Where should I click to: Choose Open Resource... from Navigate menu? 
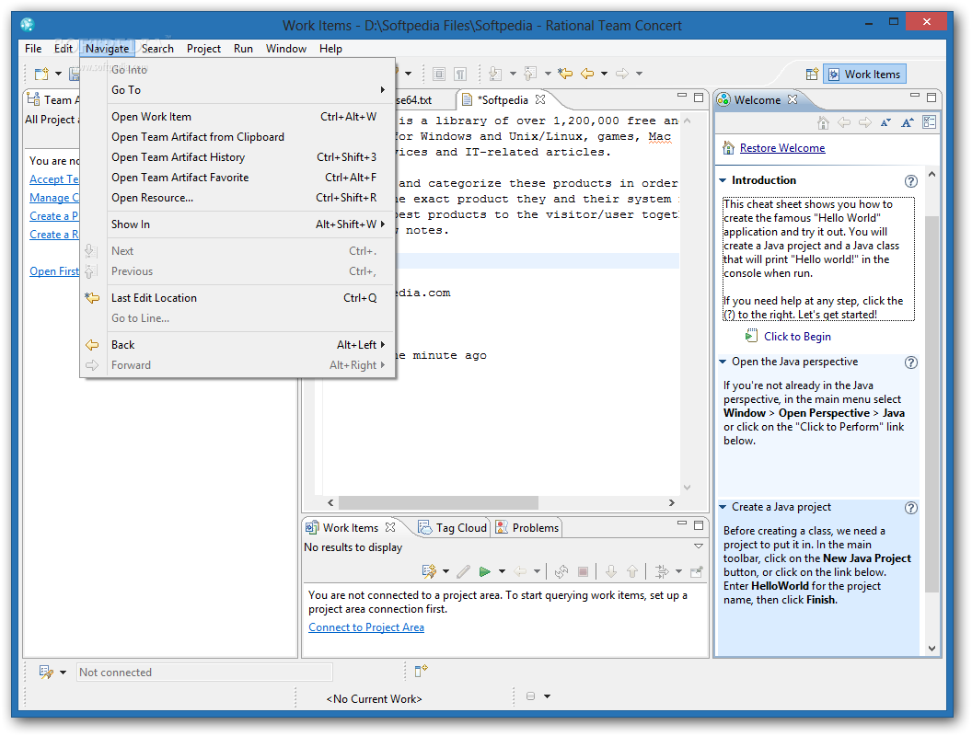[x=238, y=198]
